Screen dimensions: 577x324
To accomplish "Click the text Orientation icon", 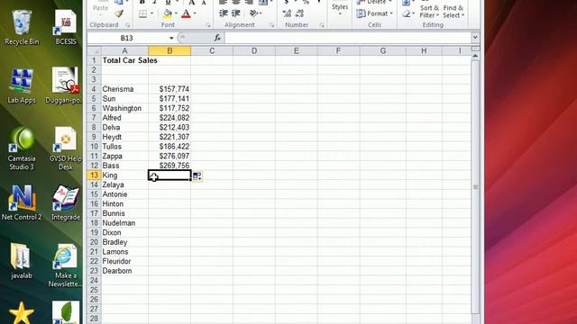I will point(253,13).
